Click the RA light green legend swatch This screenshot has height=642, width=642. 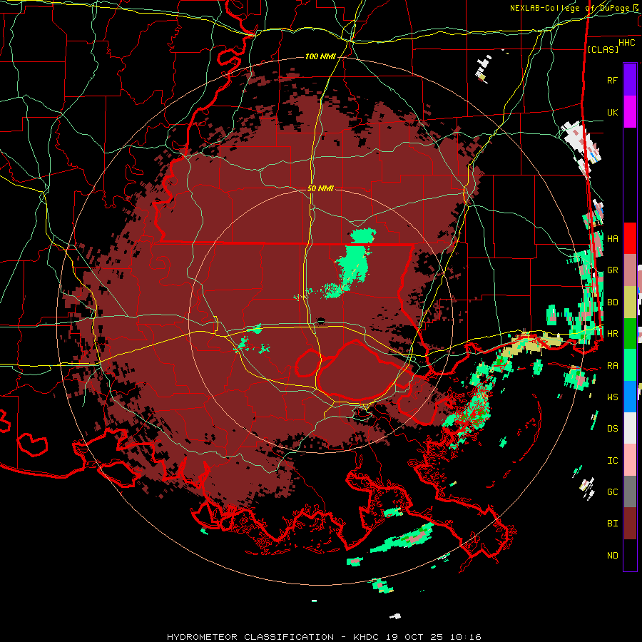[630, 365]
